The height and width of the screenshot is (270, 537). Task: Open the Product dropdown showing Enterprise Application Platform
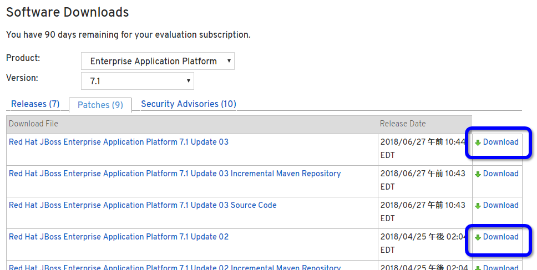click(x=158, y=61)
